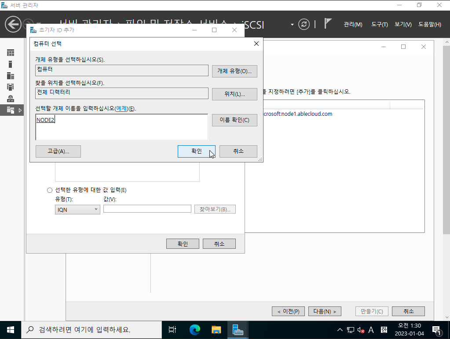450x339 pixels.
Task: Click the value input field next to IQN
Action: (147, 209)
